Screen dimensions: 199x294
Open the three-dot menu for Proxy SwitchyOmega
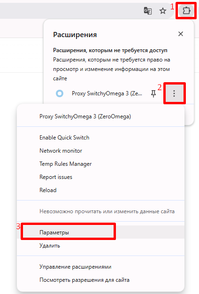[174, 93]
